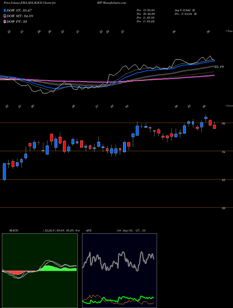This screenshot has height=308, width=233.
Task: Click the 'Avg V: 0.942 M' volume text
Action: click(x=185, y=10)
